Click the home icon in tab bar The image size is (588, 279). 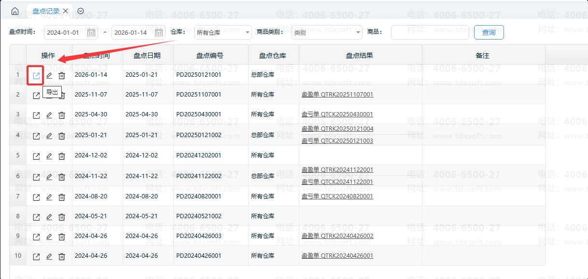[x=15, y=11]
